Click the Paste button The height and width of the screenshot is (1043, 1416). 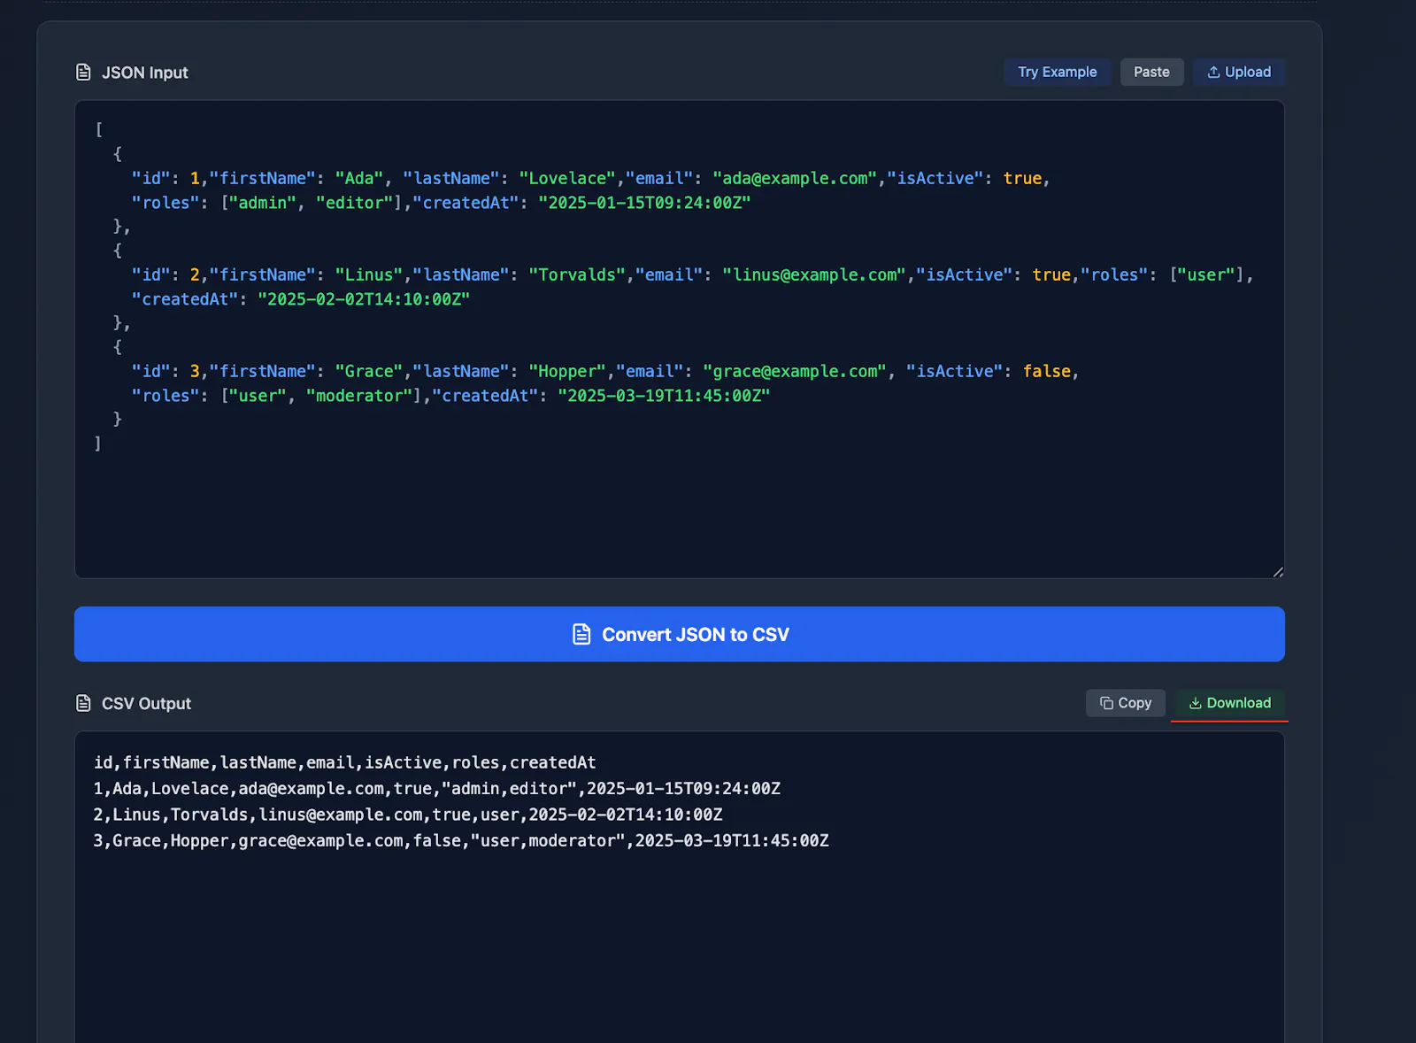tap(1151, 72)
